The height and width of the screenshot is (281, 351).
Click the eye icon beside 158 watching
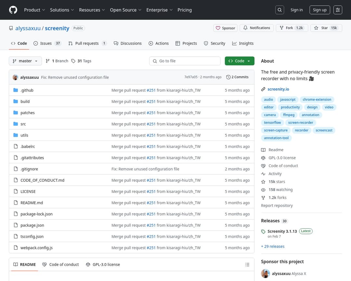tap(263, 190)
